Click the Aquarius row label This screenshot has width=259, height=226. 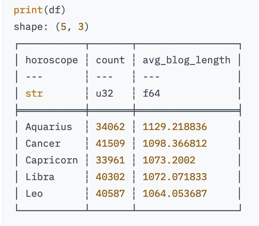(49, 127)
